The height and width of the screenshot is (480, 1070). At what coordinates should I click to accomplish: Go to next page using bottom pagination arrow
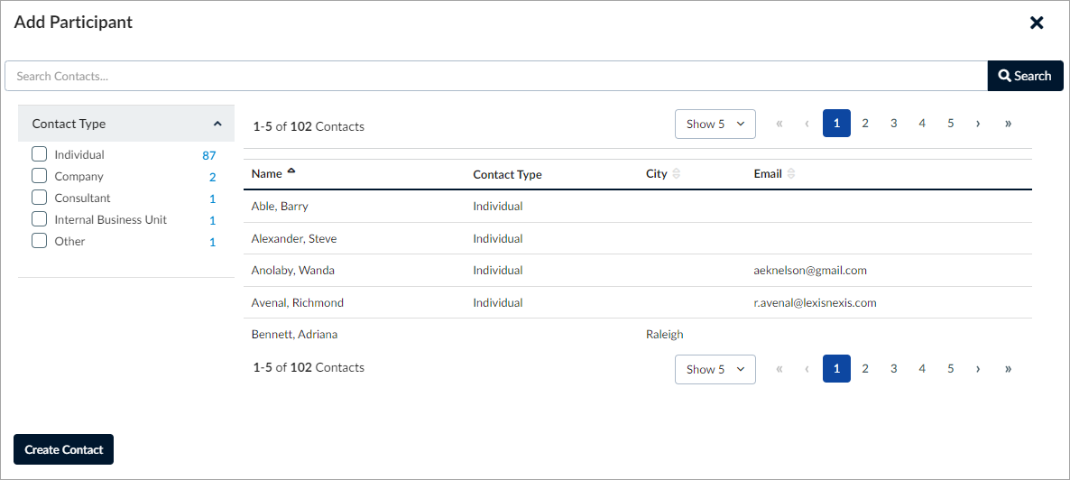pyautogui.click(x=978, y=368)
